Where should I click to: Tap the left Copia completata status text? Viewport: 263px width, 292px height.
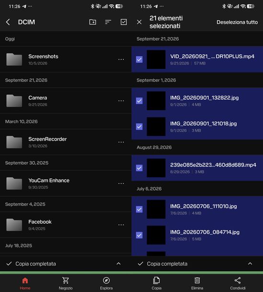coord(35,264)
